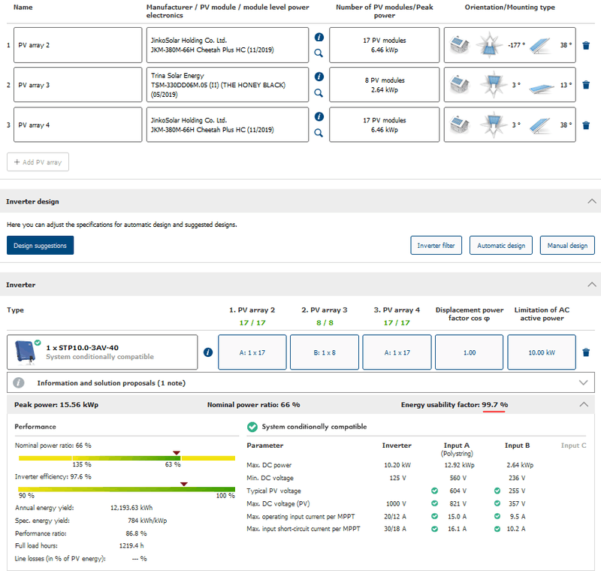Click the nominal power ratio marker
Screen dimensions: 601x571
(177, 453)
